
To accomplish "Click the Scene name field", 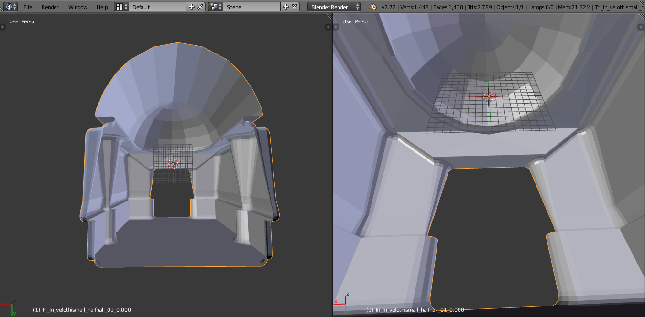I will [x=252, y=7].
